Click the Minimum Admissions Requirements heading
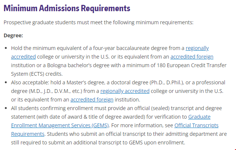The height and width of the screenshot is (150, 236). click(67, 8)
